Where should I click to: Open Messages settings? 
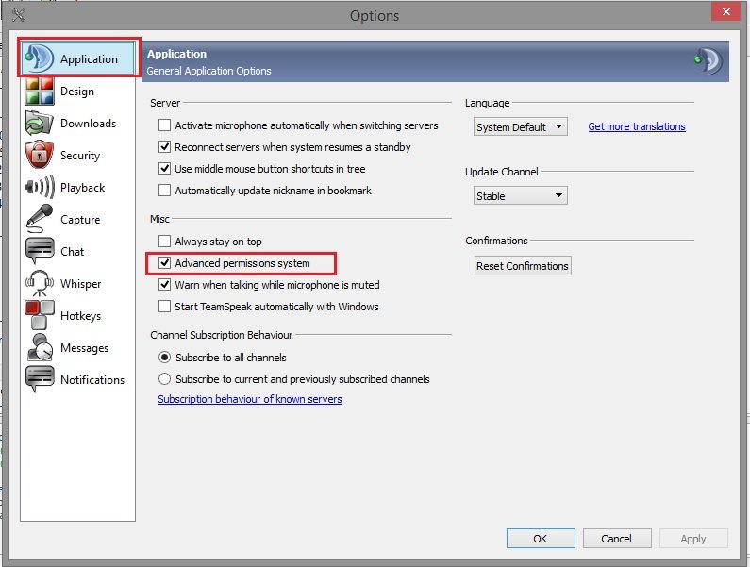coord(79,347)
